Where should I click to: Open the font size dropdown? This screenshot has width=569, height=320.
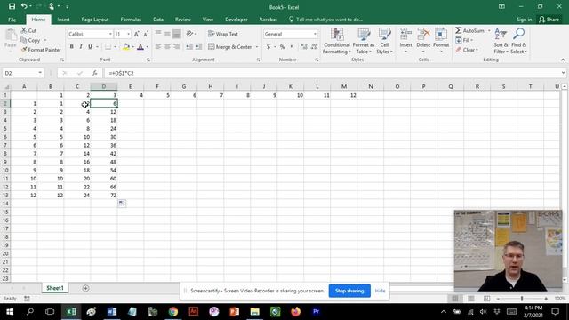128,34
